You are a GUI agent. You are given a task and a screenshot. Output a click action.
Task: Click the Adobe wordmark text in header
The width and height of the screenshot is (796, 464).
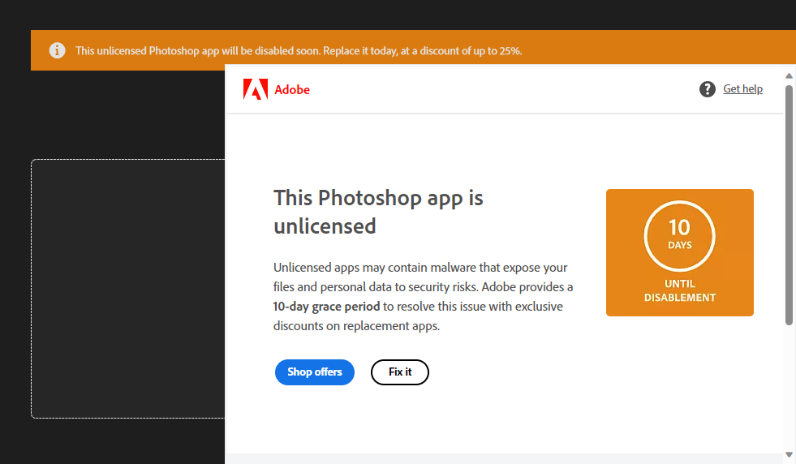pos(292,90)
